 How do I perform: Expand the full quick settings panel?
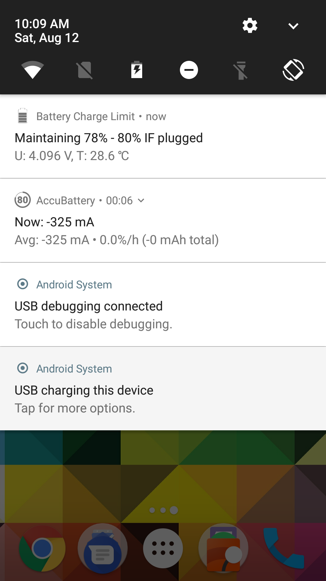pyautogui.click(x=293, y=26)
